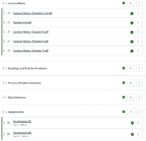Expand the Readings and Practice Problems module
146x141 pixels.
tap(6, 68)
